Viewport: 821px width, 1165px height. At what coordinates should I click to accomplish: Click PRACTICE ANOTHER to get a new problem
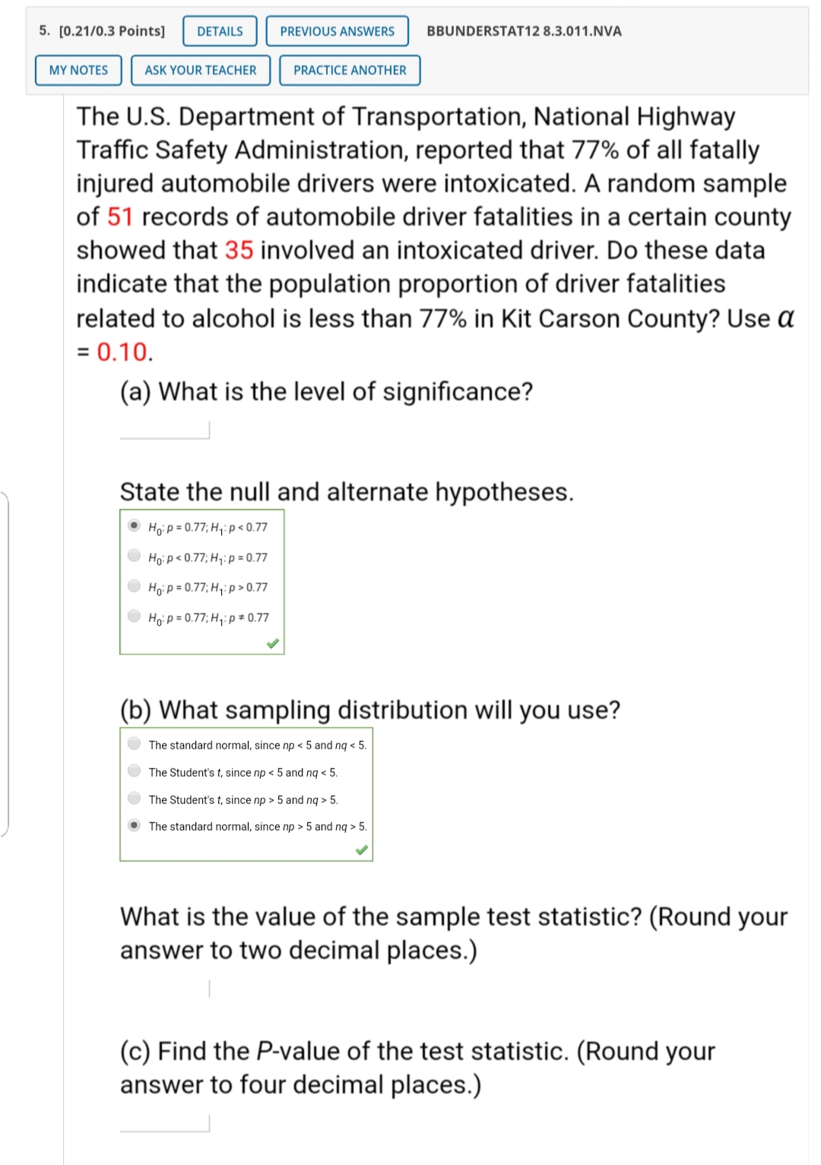click(x=348, y=70)
